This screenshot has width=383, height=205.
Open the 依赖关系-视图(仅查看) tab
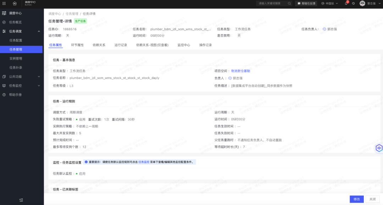pos(152,45)
